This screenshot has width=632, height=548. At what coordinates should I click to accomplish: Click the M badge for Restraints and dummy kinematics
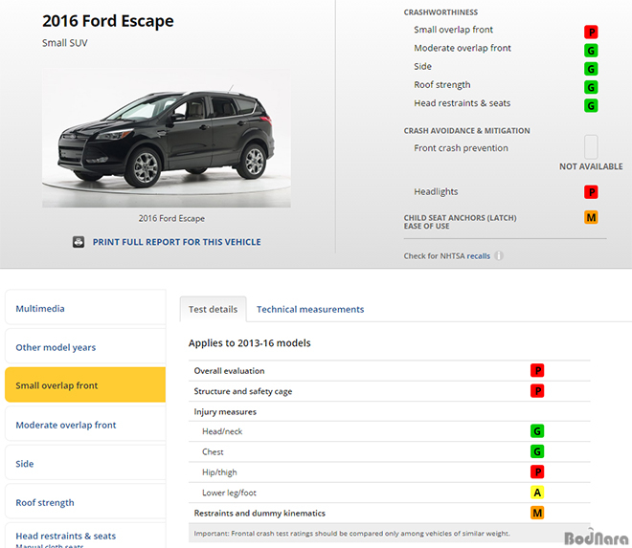coord(537,513)
